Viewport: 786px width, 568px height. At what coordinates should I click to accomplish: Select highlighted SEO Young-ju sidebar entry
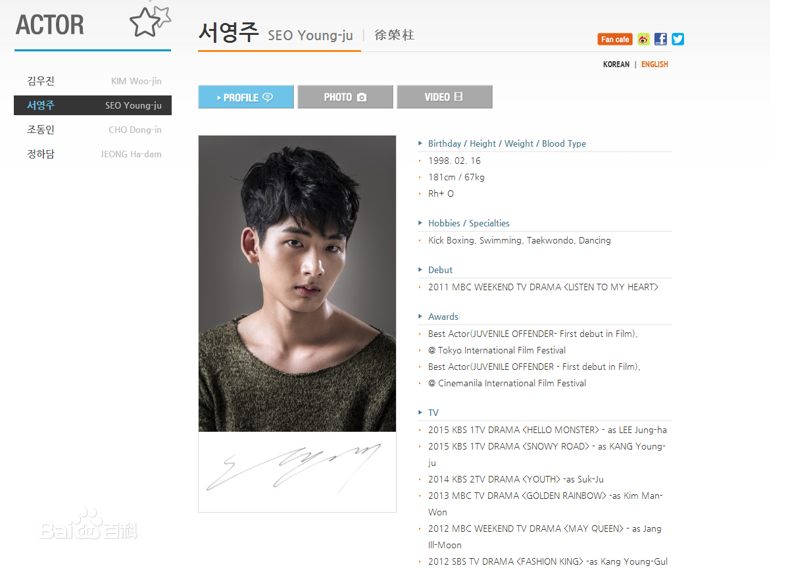pos(93,105)
